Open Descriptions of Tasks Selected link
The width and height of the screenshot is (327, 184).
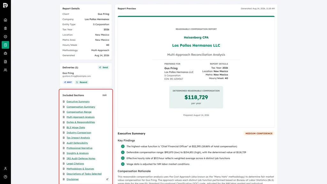[84, 174]
